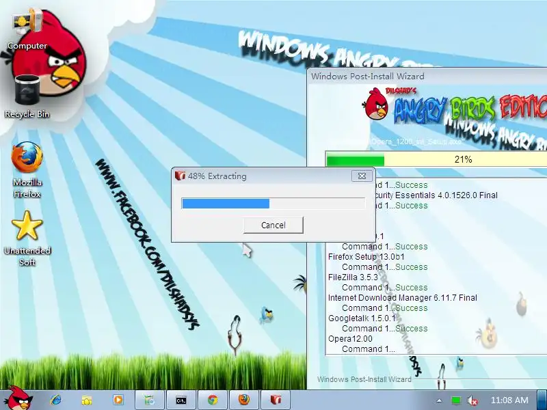547x410 pixels.
Task: Launch Mozilla Firefox from the desktop
Action: tap(27, 169)
